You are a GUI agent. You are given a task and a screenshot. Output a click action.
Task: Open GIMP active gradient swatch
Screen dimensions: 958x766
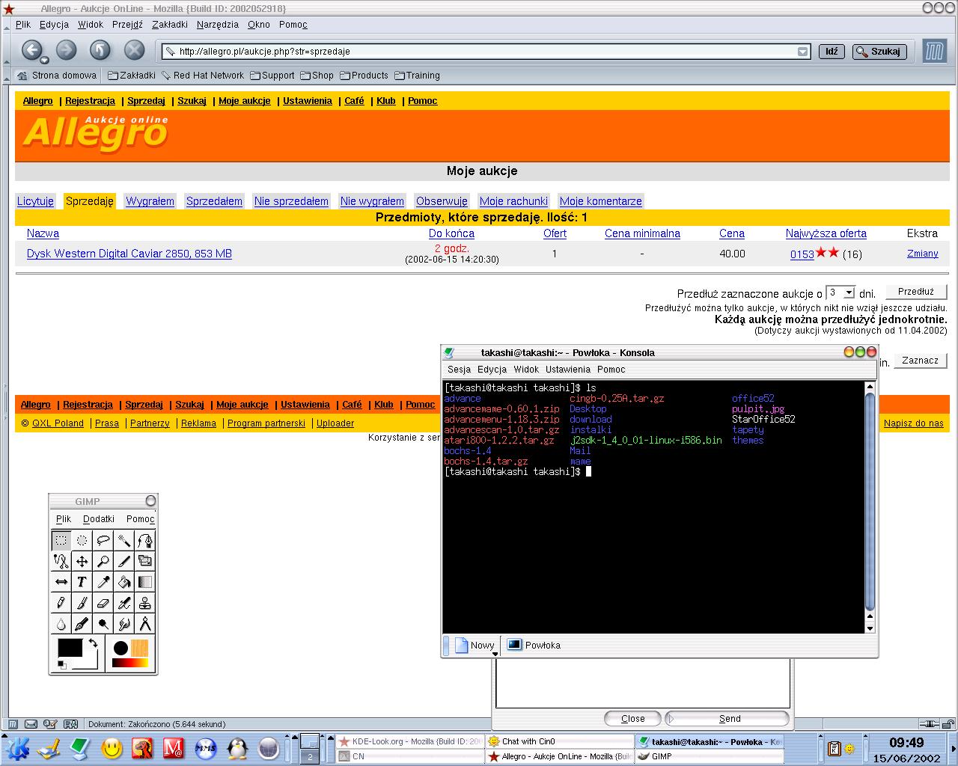coord(130,663)
